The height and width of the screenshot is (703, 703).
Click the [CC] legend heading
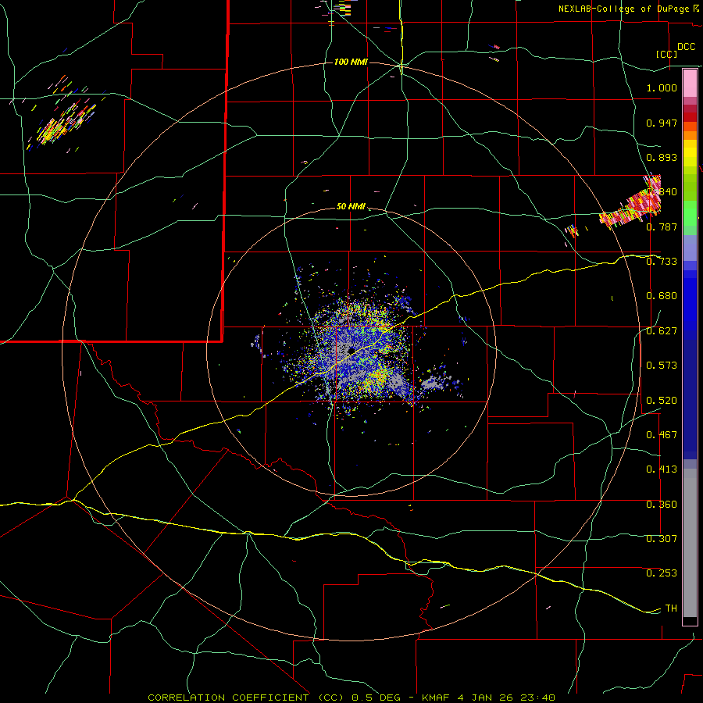[x=667, y=54]
